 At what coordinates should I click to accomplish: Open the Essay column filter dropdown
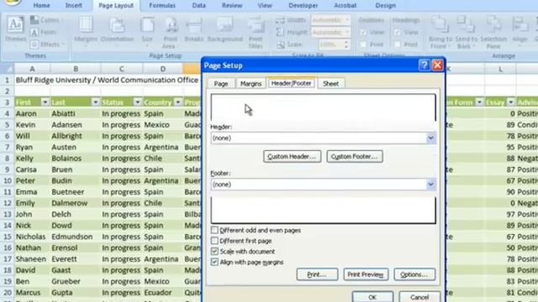click(511, 102)
